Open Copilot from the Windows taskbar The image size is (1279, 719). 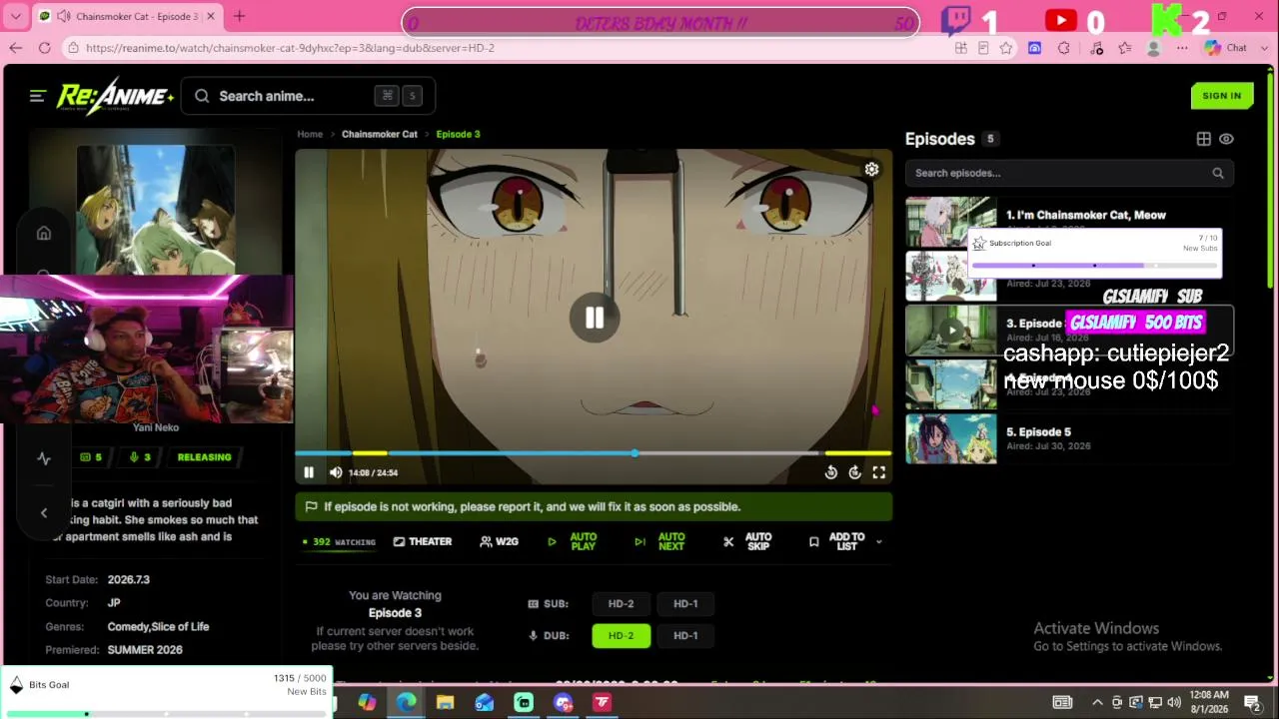[x=367, y=703]
